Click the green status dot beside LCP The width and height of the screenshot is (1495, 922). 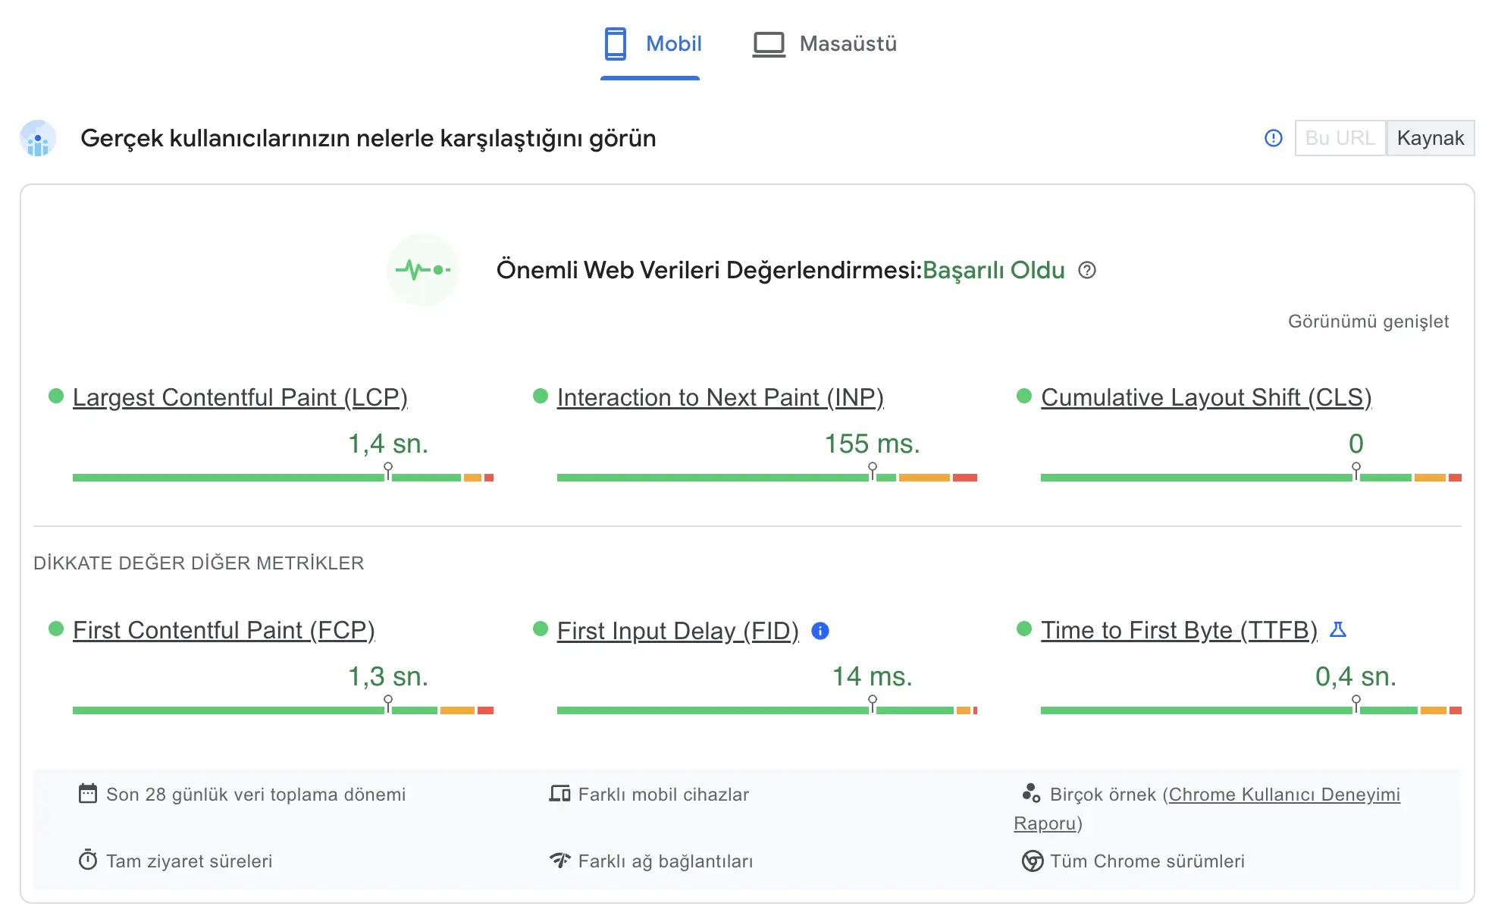[56, 396]
